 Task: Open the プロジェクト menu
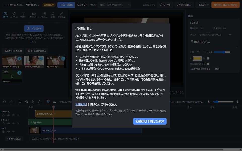[165, 5]
